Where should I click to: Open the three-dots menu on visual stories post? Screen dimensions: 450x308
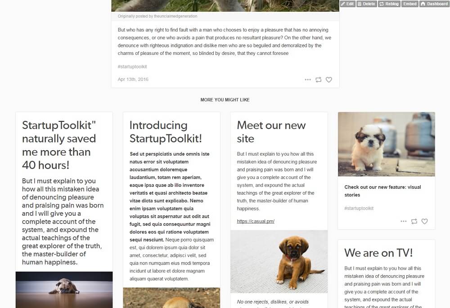[404, 221]
